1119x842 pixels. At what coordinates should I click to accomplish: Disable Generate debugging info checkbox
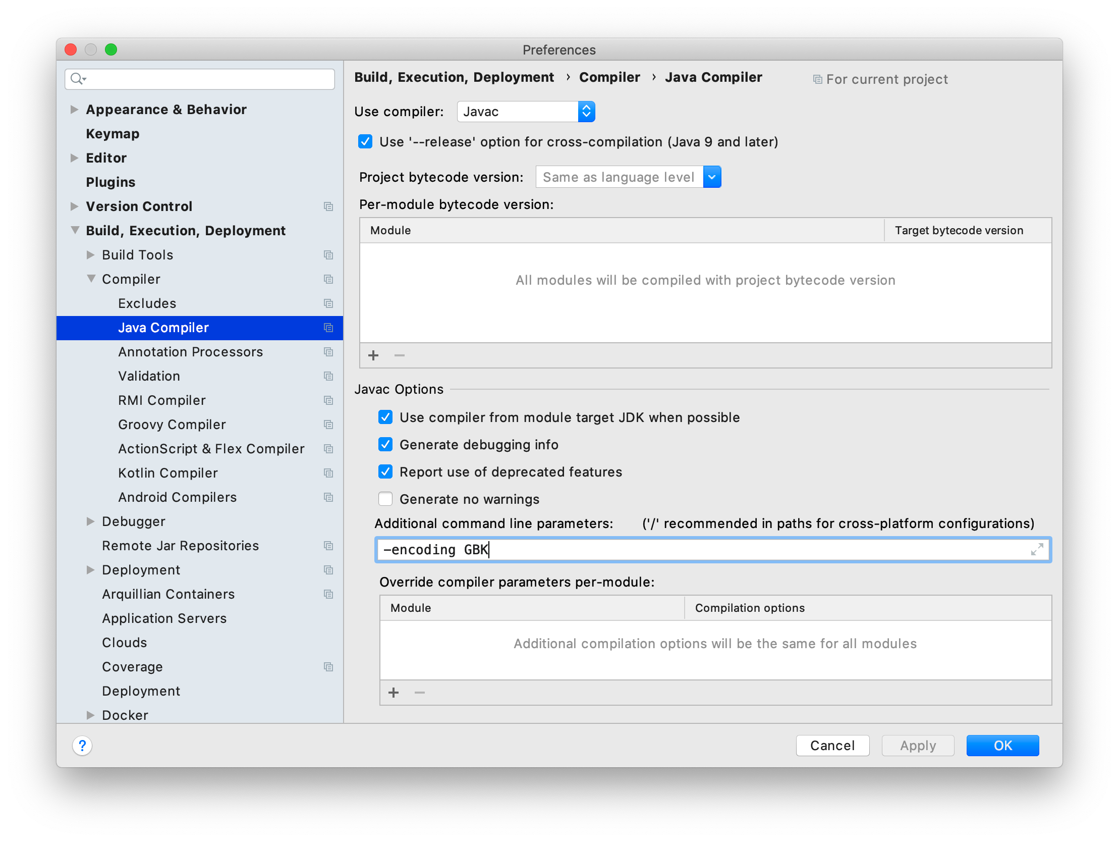coord(385,445)
